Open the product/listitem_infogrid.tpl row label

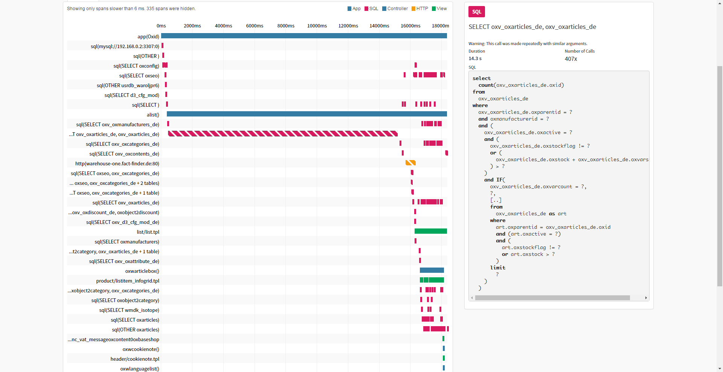(x=128, y=281)
